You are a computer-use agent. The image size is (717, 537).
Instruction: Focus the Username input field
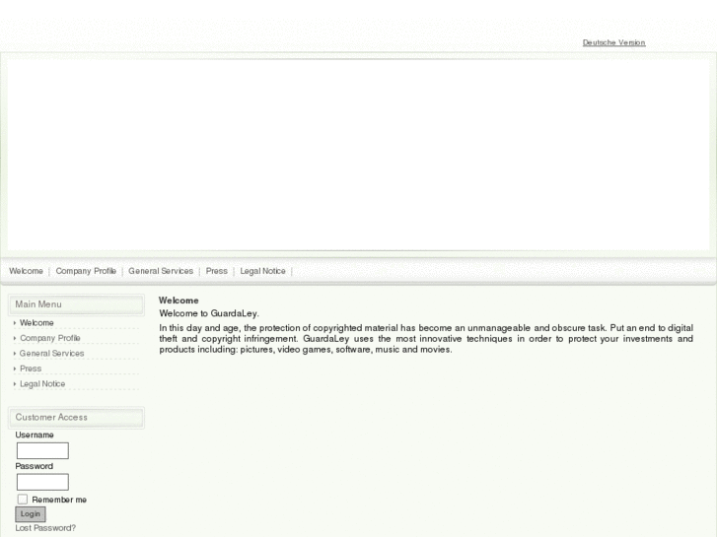pyautogui.click(x=42, y=450)
